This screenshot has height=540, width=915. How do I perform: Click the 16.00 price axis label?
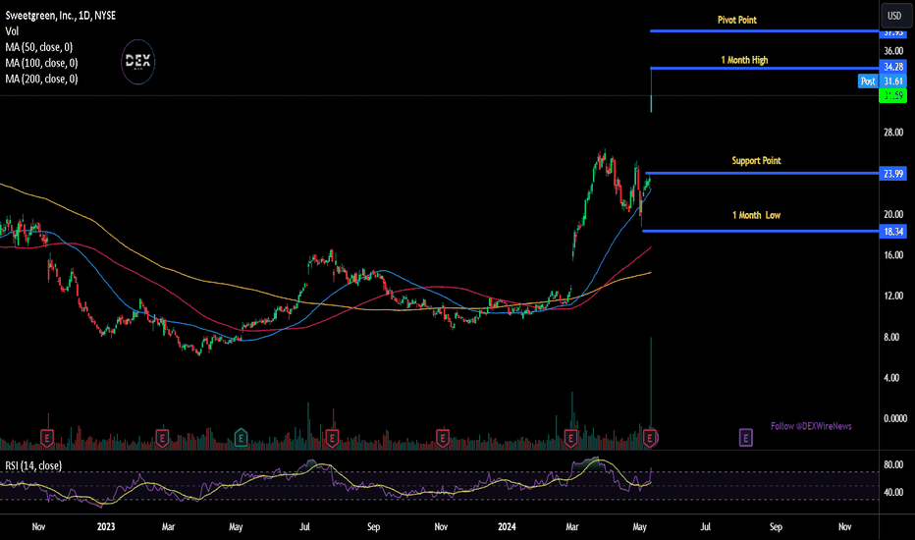(x=893, y=255)
